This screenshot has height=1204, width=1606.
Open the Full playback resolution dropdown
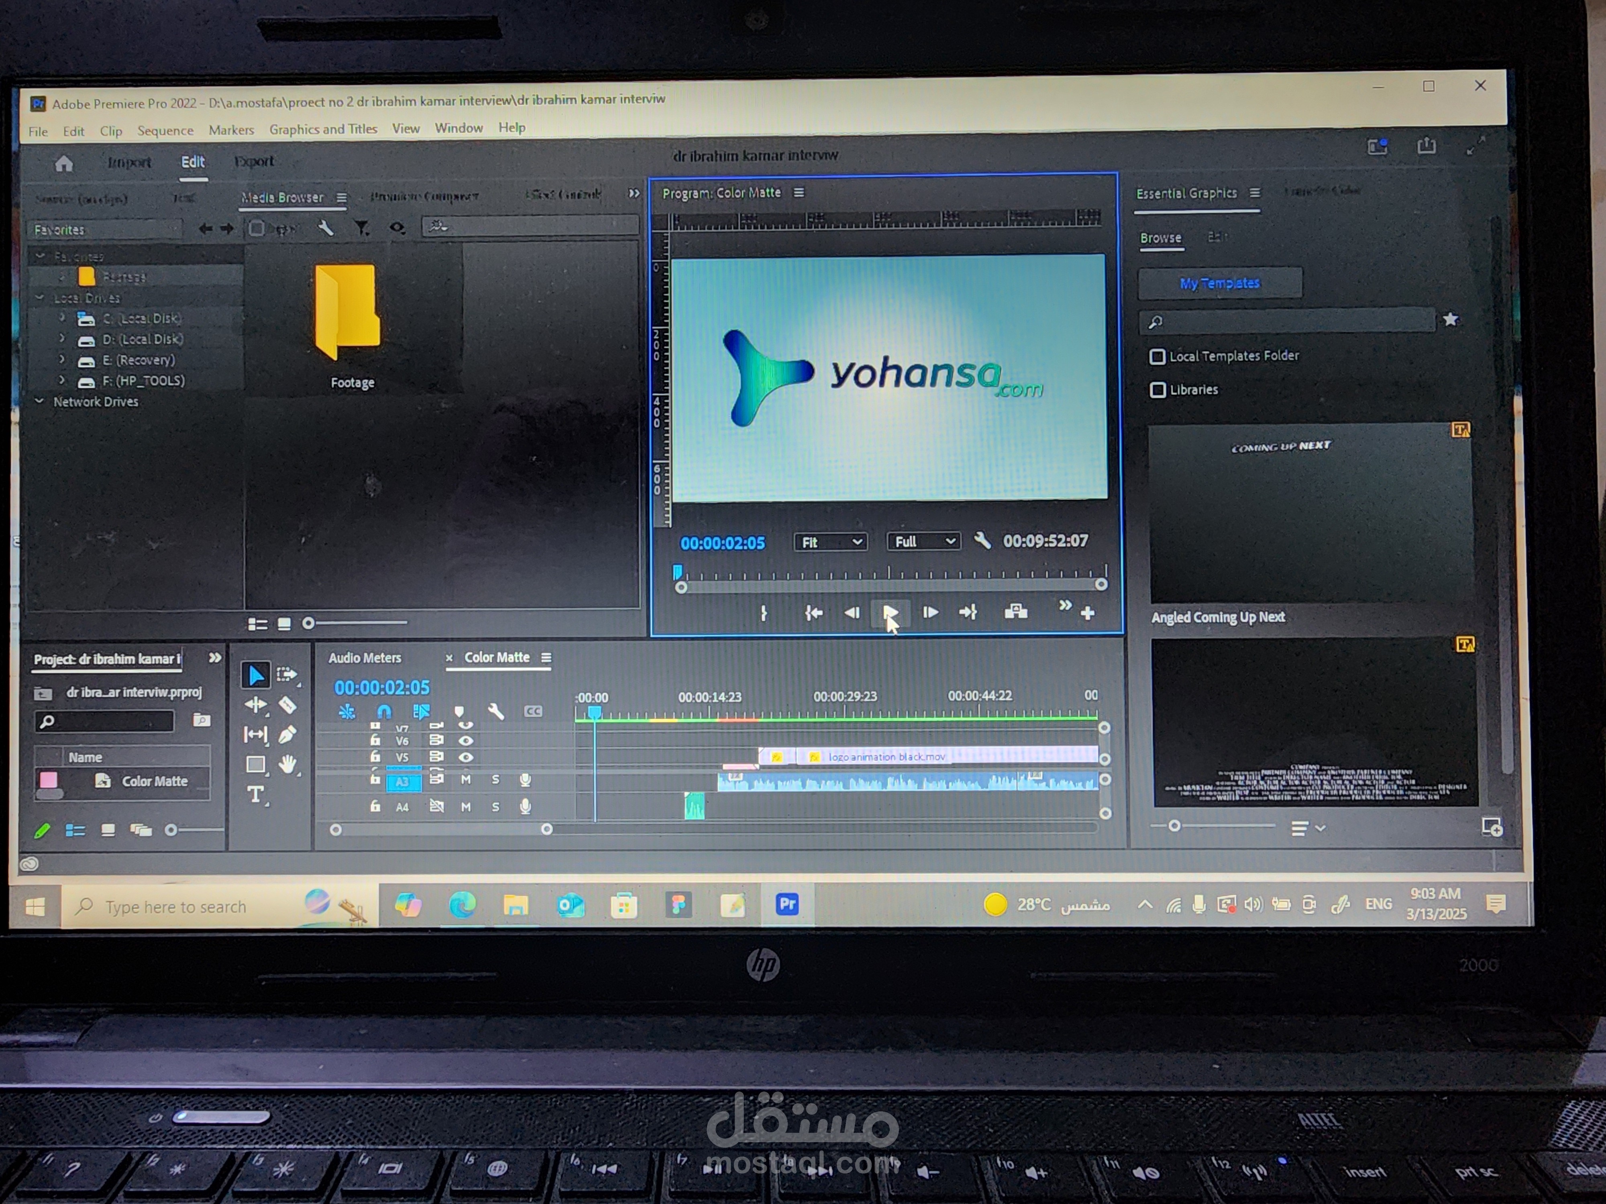923,541
